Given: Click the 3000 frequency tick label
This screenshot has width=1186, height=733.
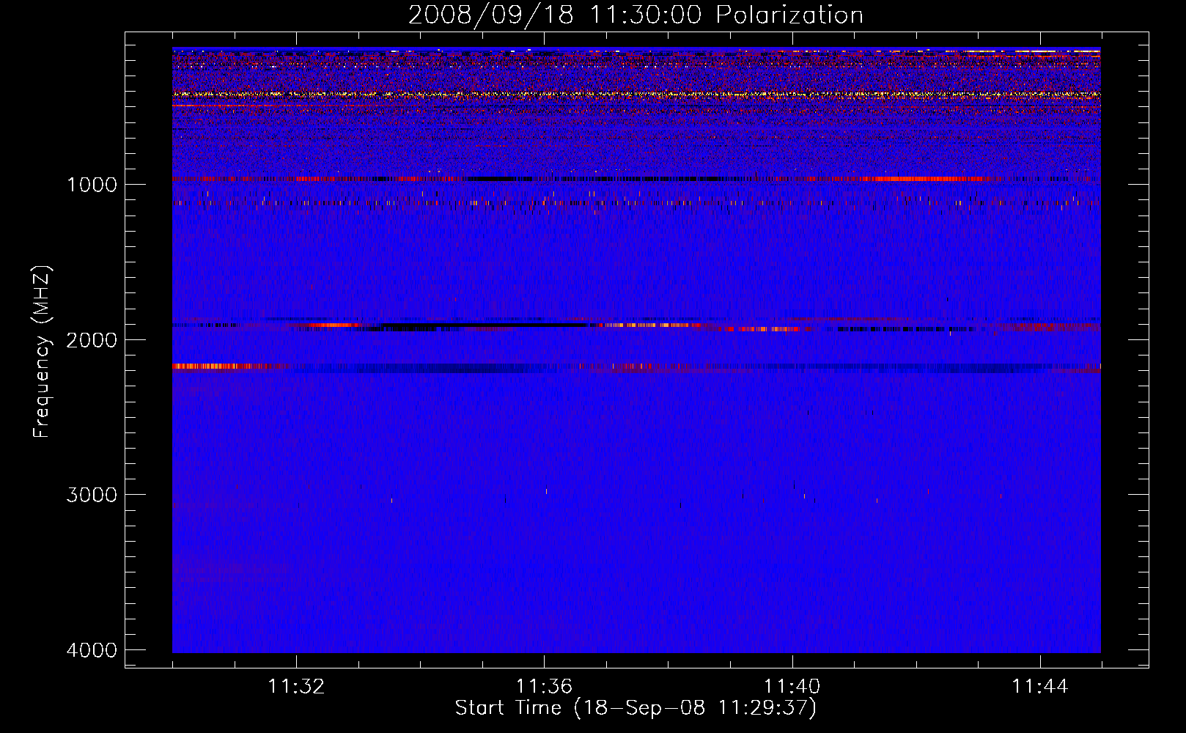Looking at the screenshot, I should [92, 494].
